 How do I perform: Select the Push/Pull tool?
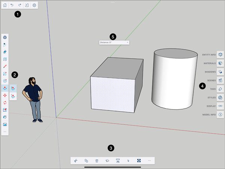tap(5, 88)
